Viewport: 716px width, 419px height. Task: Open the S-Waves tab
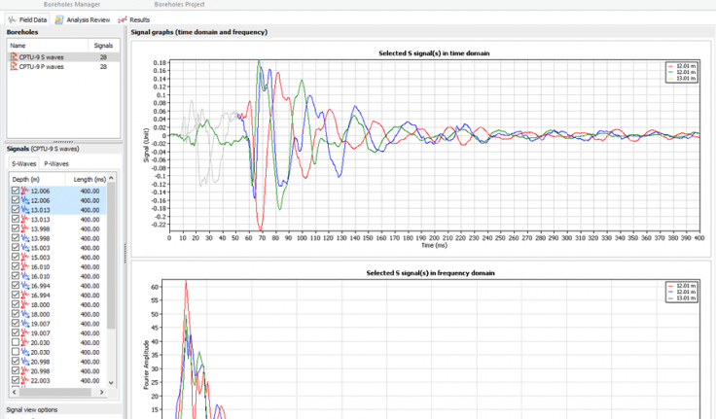click(23, 164)
